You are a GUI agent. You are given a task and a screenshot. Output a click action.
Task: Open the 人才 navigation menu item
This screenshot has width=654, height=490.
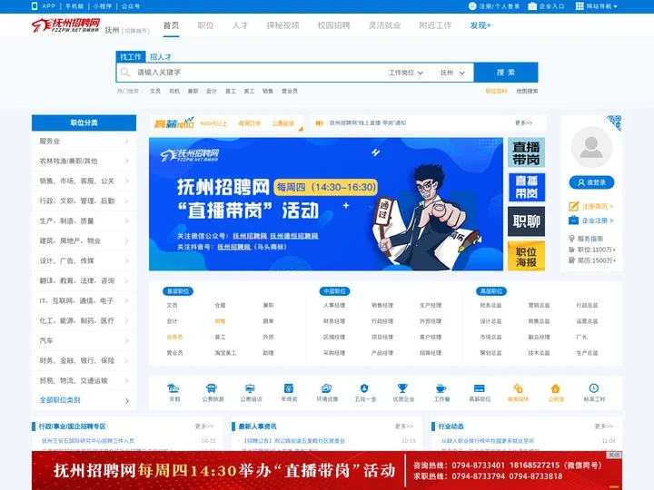[240, 25]
